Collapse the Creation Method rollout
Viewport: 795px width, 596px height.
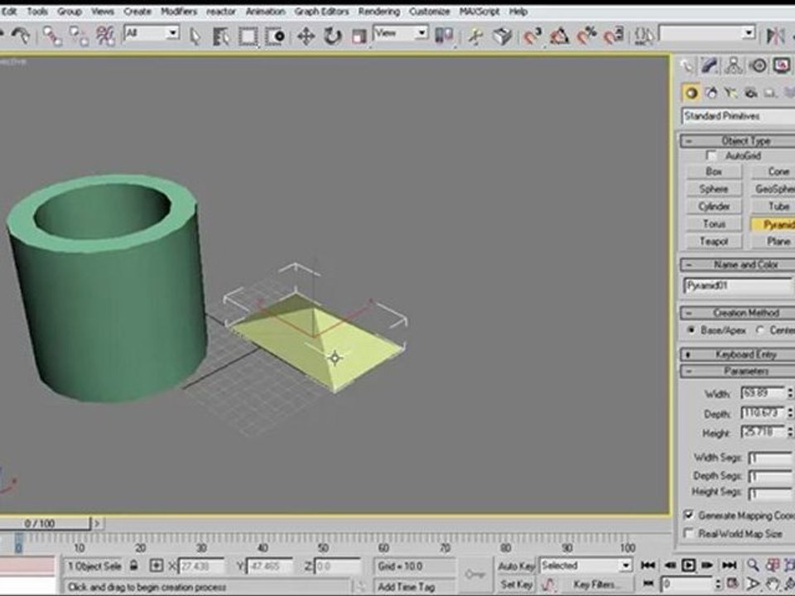738,313
